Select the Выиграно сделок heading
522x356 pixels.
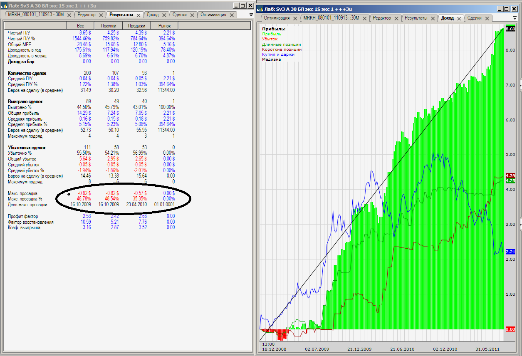coord(25,101)
